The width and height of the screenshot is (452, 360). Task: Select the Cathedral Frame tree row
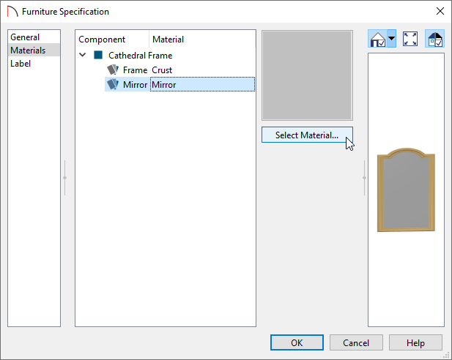[140, 56]
